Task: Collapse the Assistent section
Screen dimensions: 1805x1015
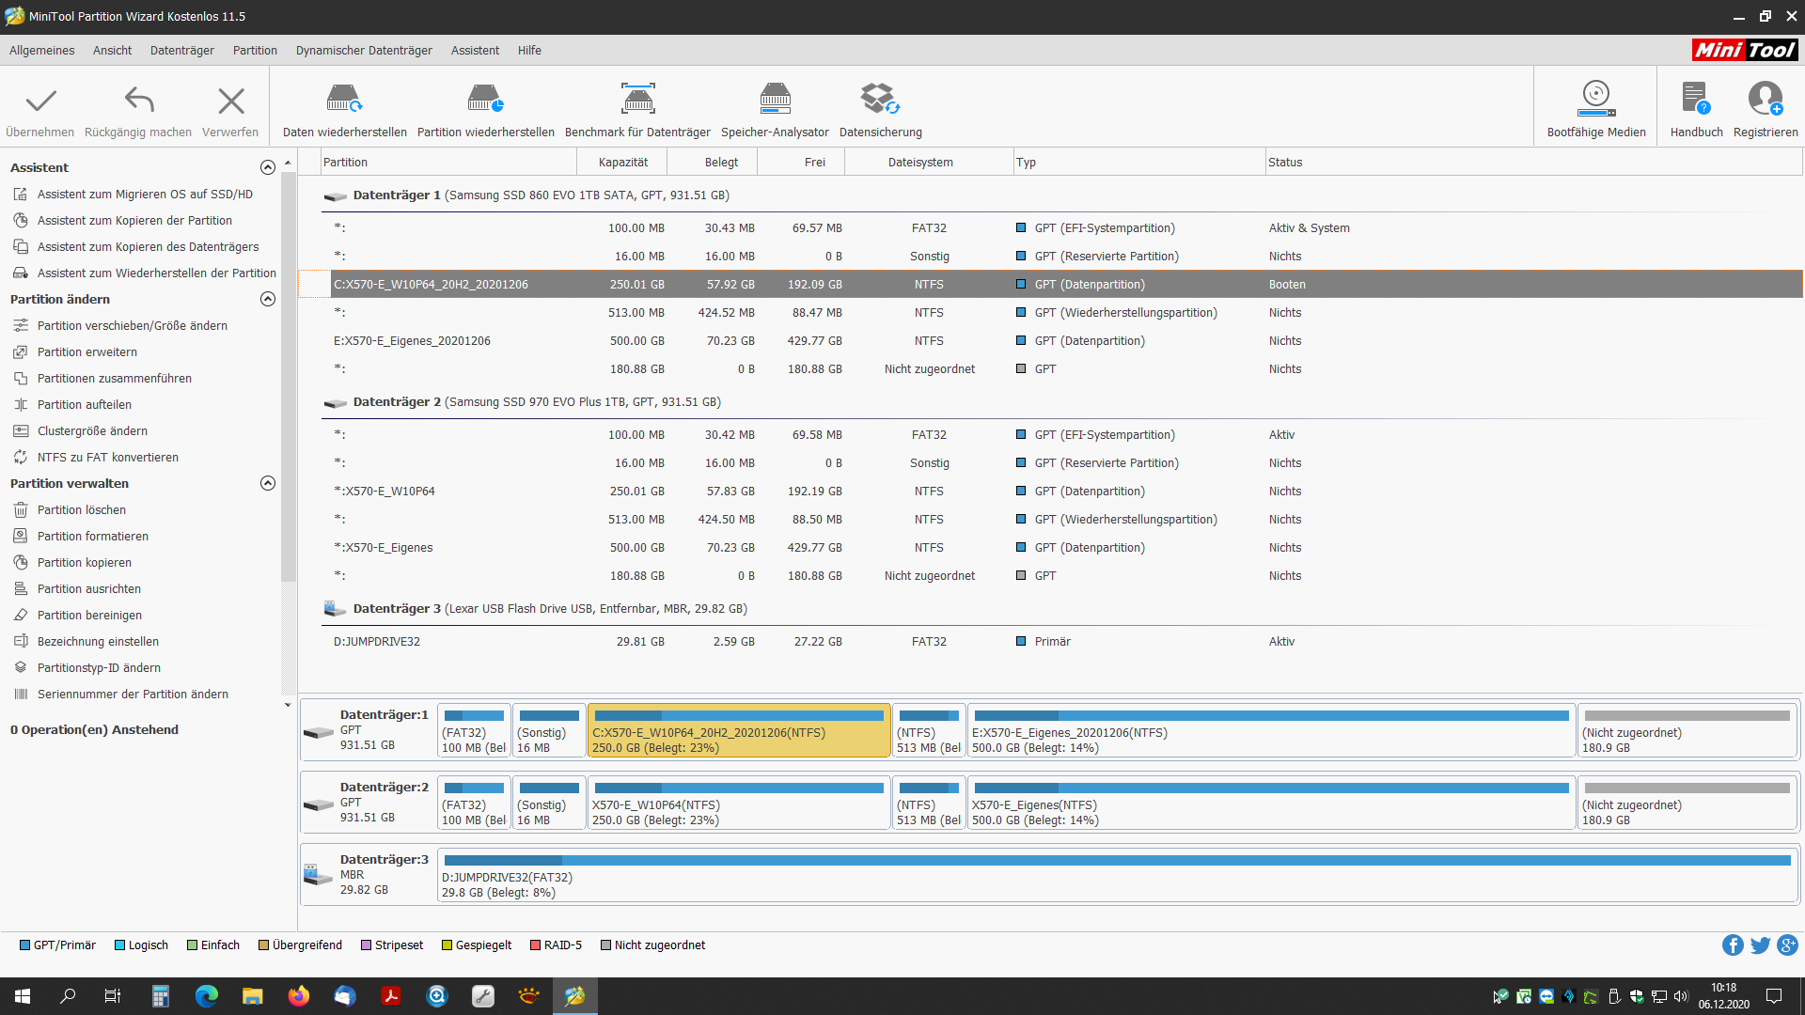Action: coord(268,167)
